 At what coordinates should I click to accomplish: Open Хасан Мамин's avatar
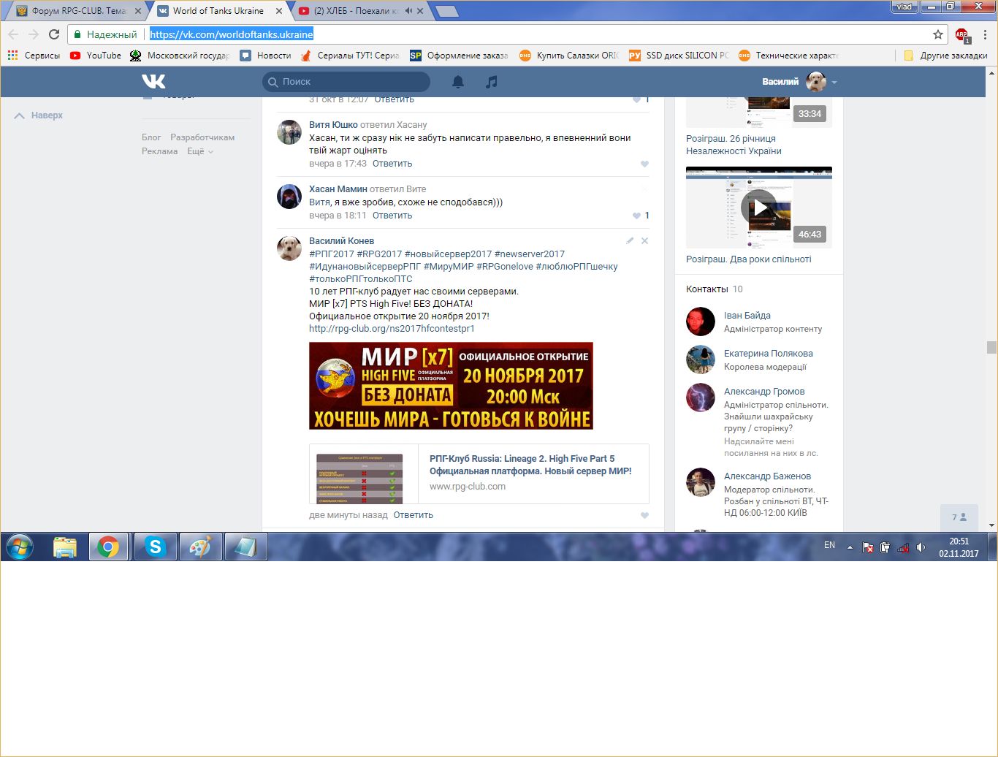(x=289, y=197)
